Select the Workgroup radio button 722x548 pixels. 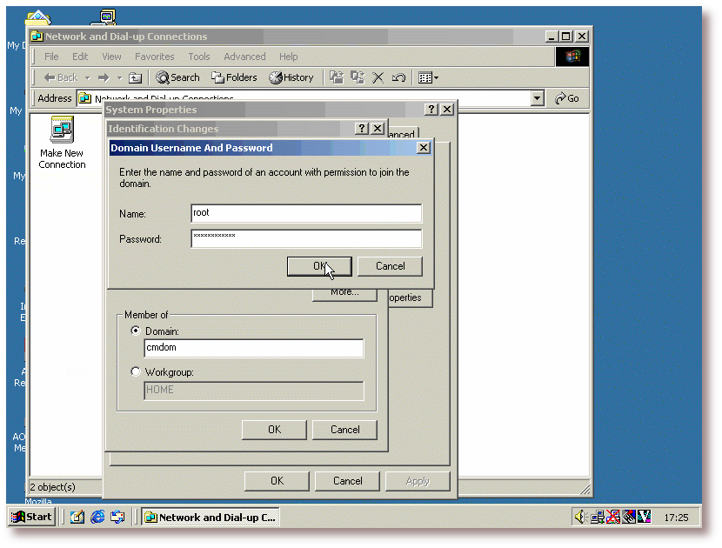(x=135, y=371)
